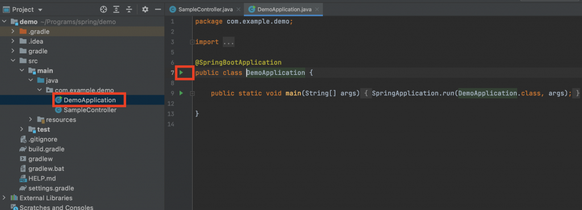582x210 pixels.
Task: Click the locate/select opened file target icon
Action: (104, 9)
